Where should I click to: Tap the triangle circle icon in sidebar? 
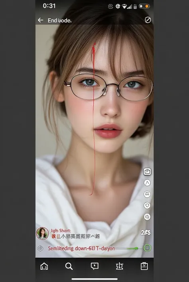[x=147, y=183]
